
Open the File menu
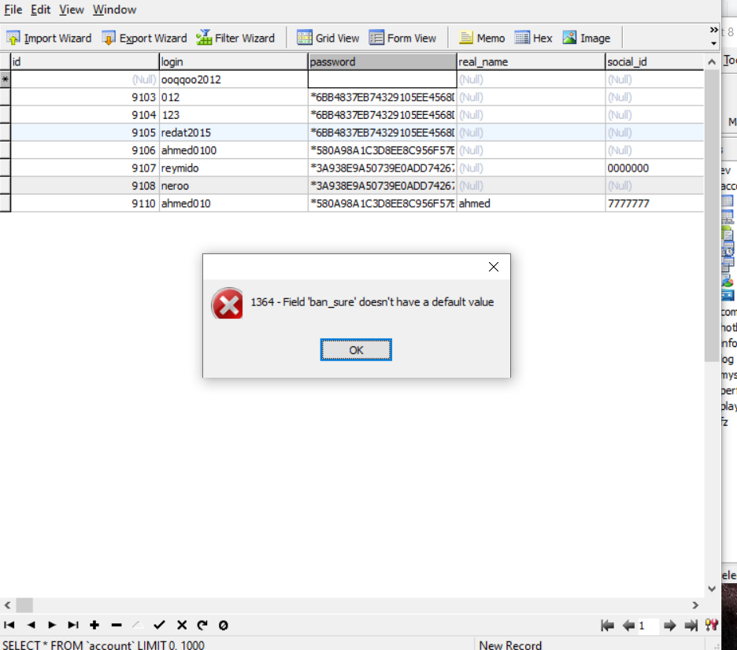pyautogui.click(x=13, y=9)
